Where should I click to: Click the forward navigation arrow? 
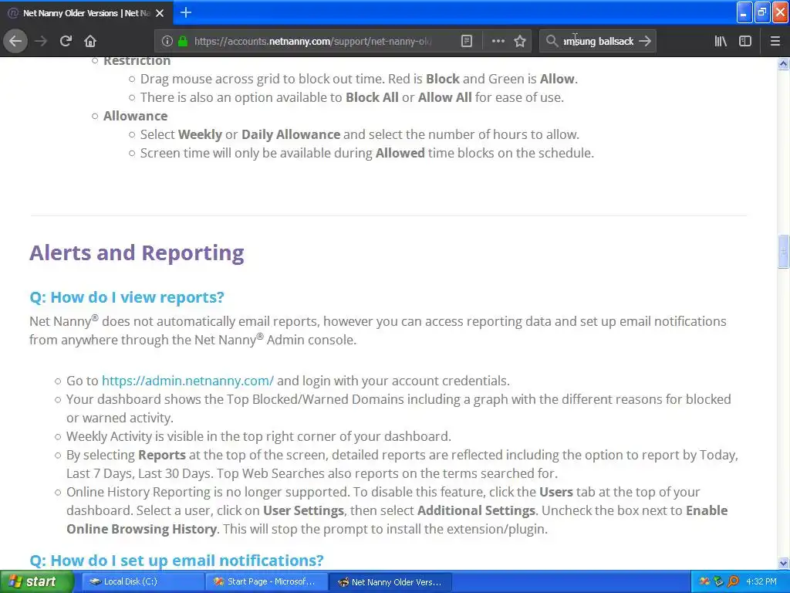tap(41, 41)
